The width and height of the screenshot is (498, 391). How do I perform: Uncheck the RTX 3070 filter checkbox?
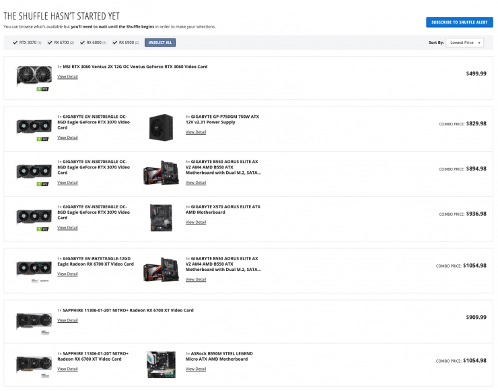pos(15,42)
